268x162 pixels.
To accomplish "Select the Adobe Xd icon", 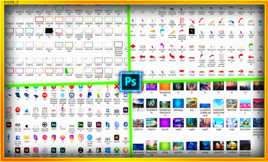I will tap(99, 125).
